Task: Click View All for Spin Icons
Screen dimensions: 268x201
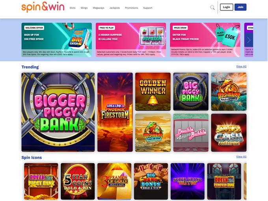Action: [x=241, y=157]
